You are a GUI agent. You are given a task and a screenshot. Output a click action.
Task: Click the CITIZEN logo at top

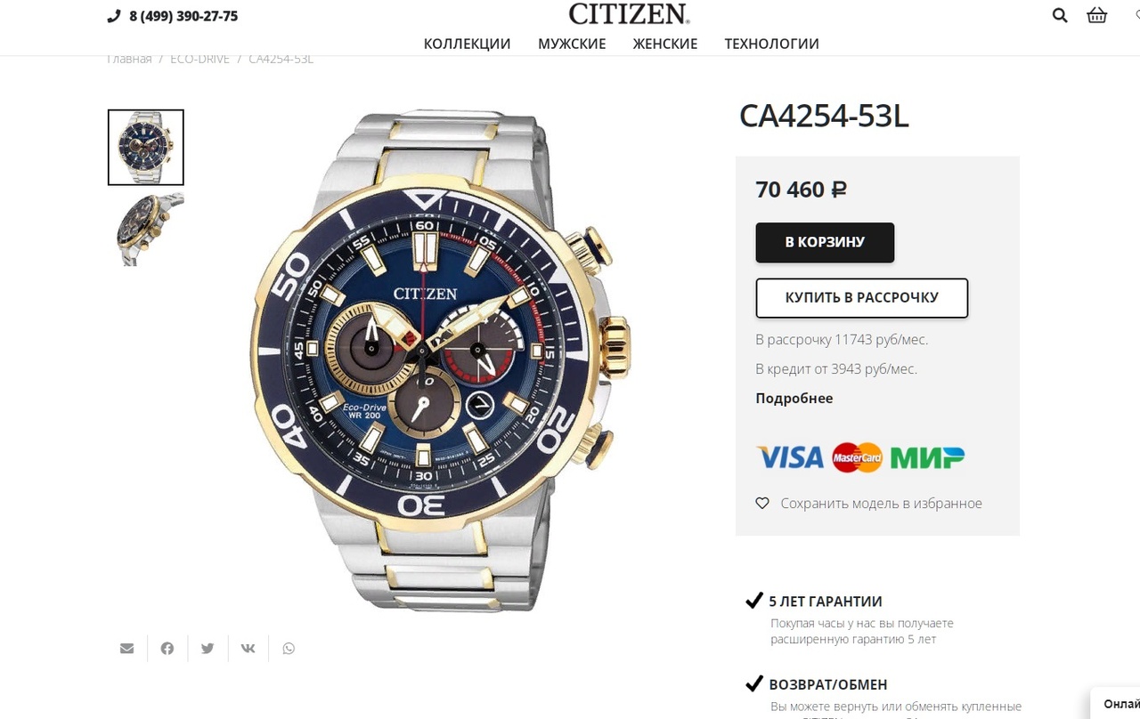(x=629, y=14)
